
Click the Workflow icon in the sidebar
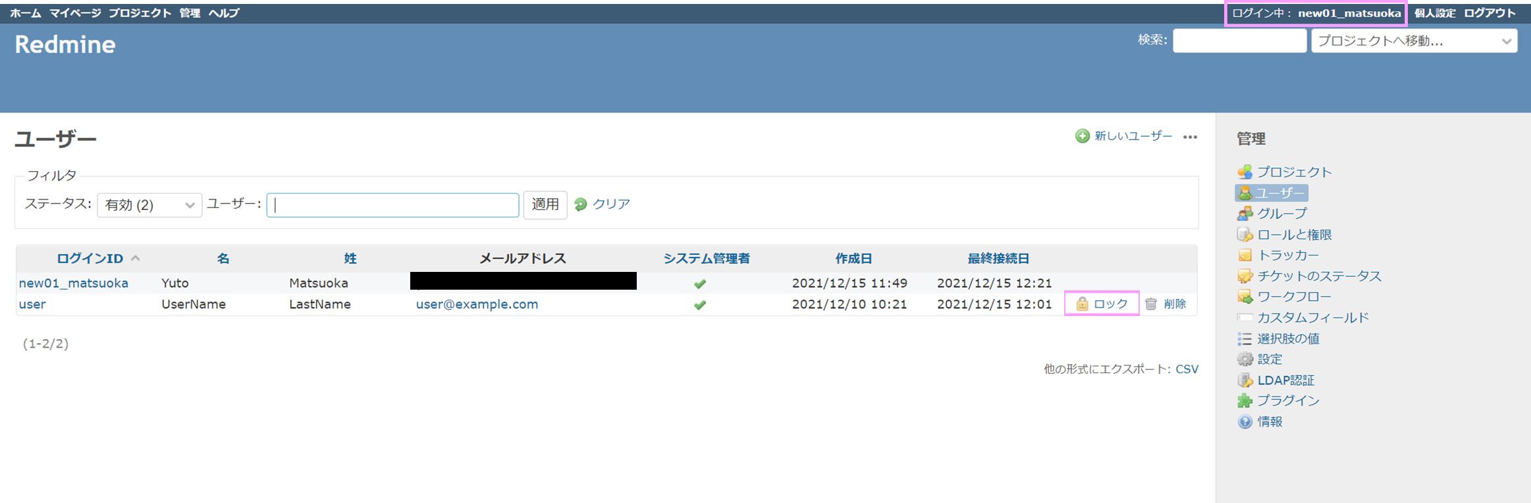pos(1245,297)
